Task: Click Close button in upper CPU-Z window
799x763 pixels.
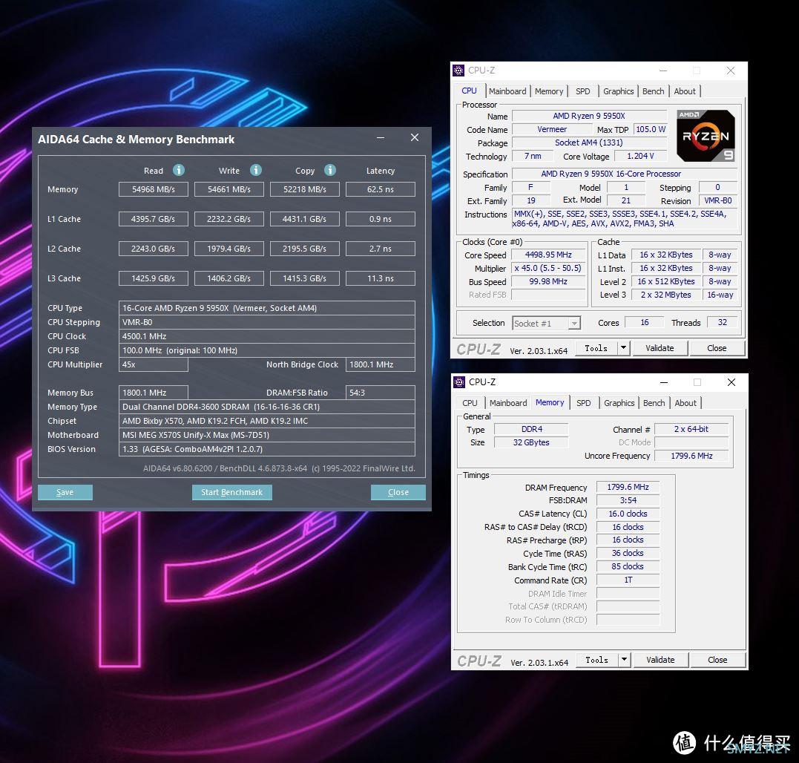Action: click(x=717, y=348)
